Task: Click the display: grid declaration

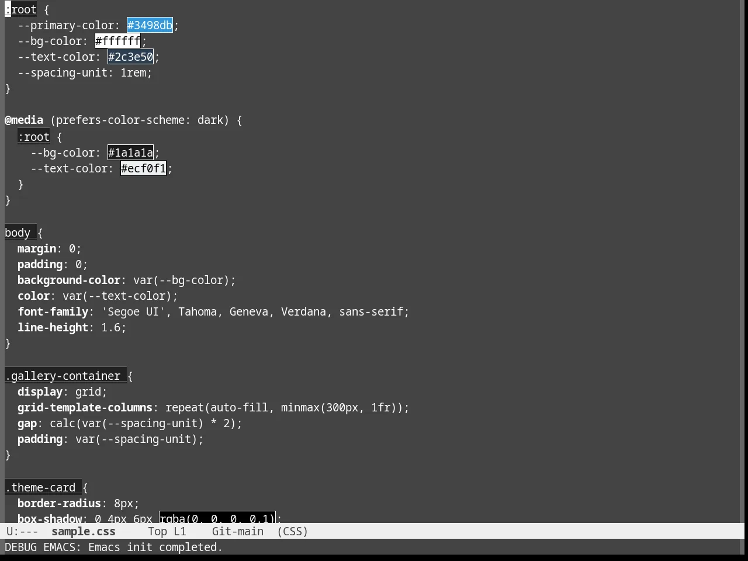Action: point(63,392)
